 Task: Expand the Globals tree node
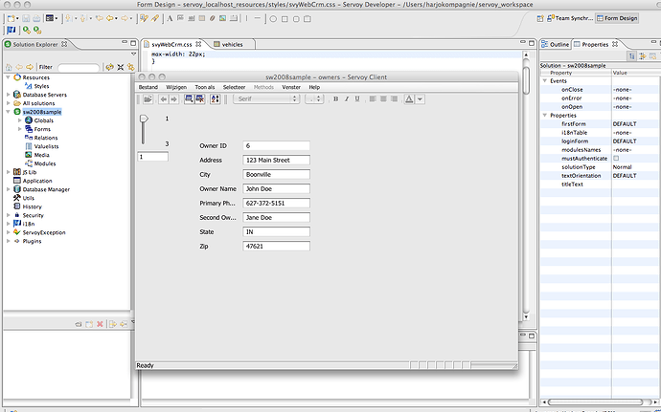pyautogui.click(x=19, y=120)
